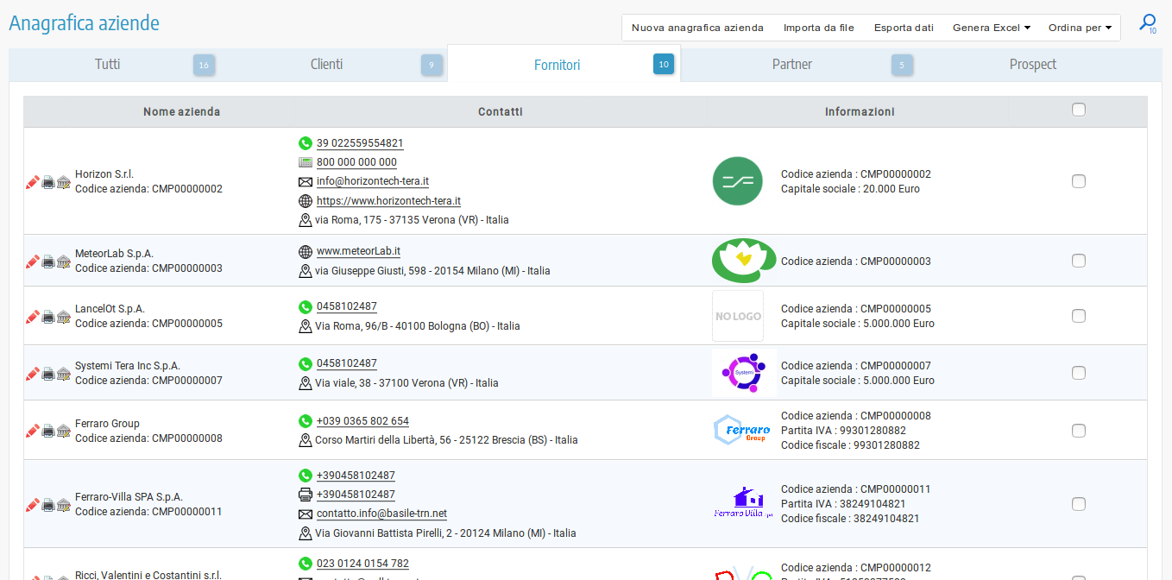Click the Ferraro Group logo image

point(743,429)
